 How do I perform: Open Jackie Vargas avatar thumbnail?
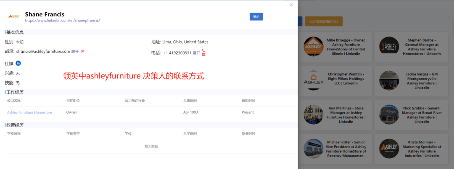pos(389,81)
